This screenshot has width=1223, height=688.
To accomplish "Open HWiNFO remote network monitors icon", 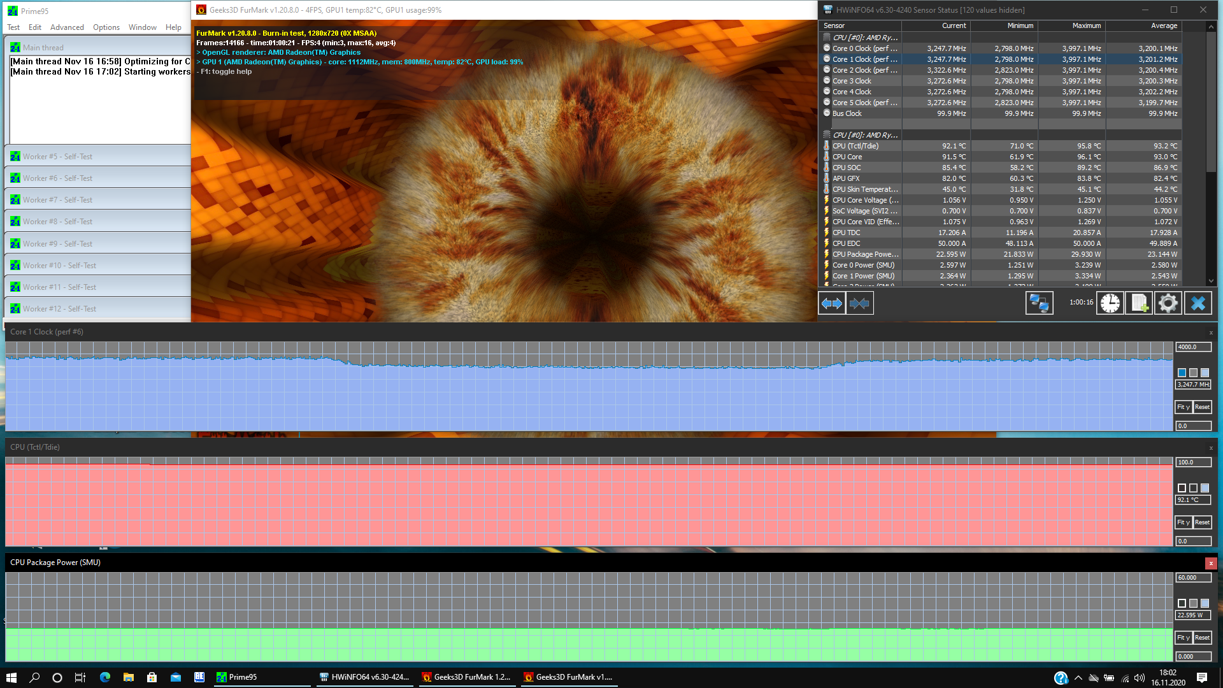I will pos(1039,303).
